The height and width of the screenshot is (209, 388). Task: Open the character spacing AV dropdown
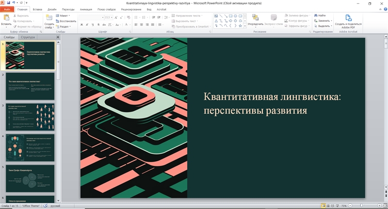click(x=110, y=24)
